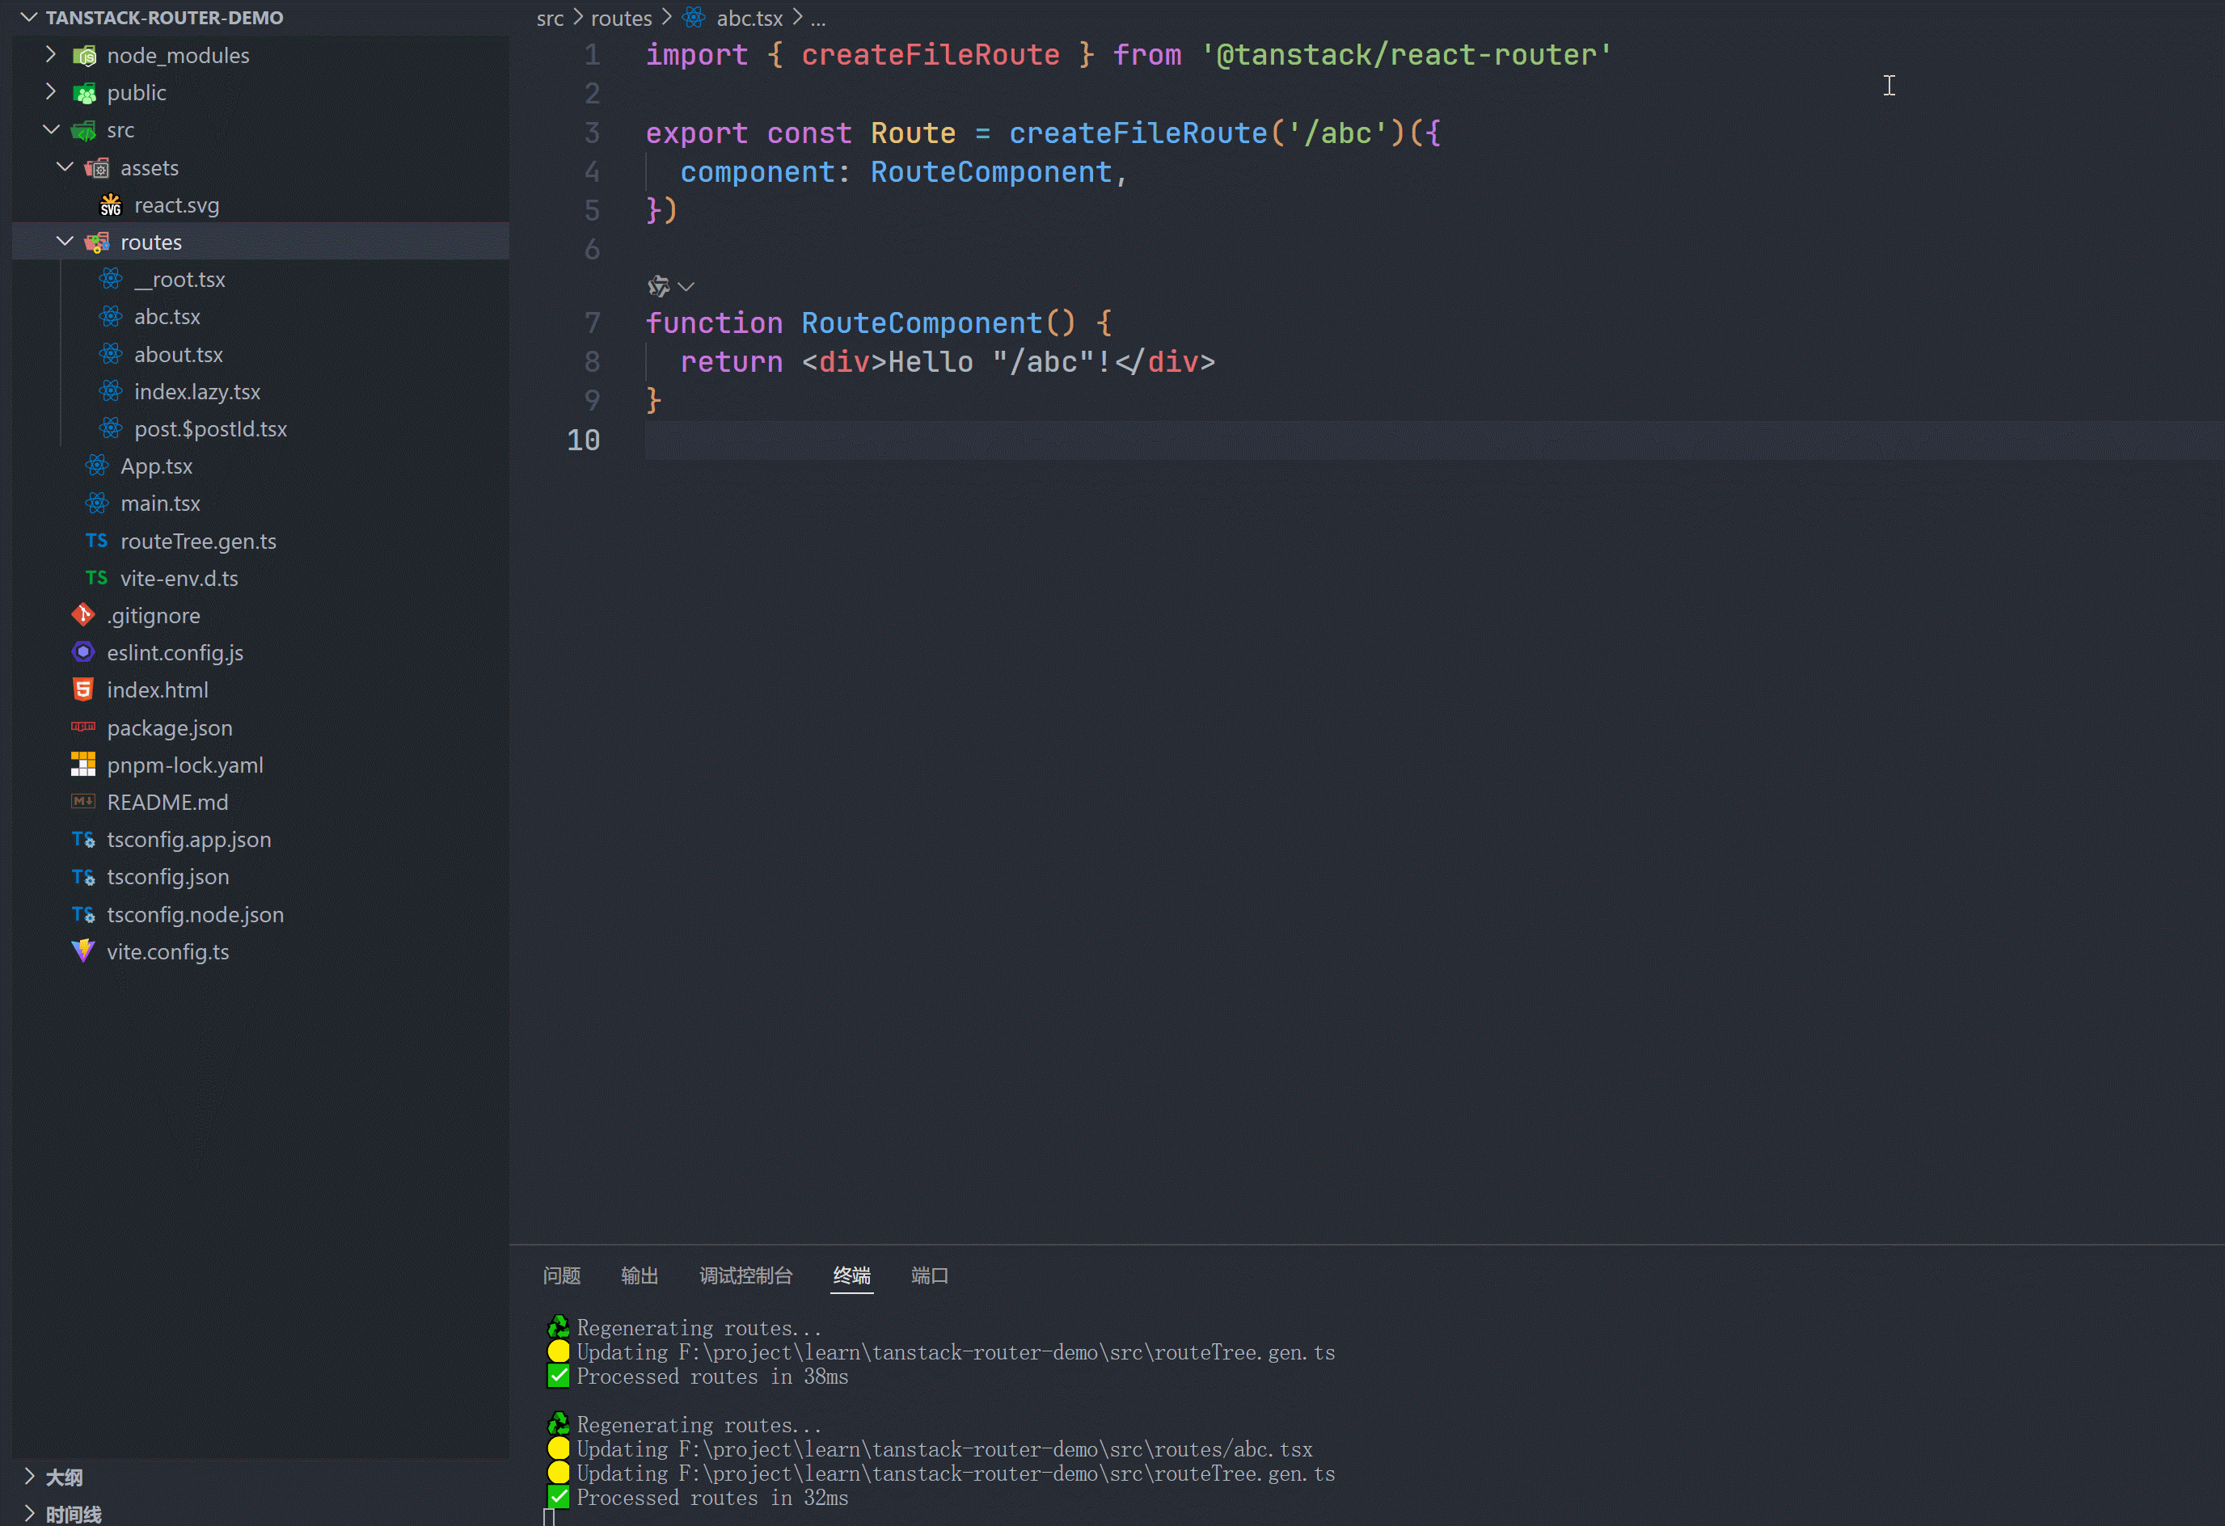Expand the 大纲 outline section

click(x=29, y=1476)
